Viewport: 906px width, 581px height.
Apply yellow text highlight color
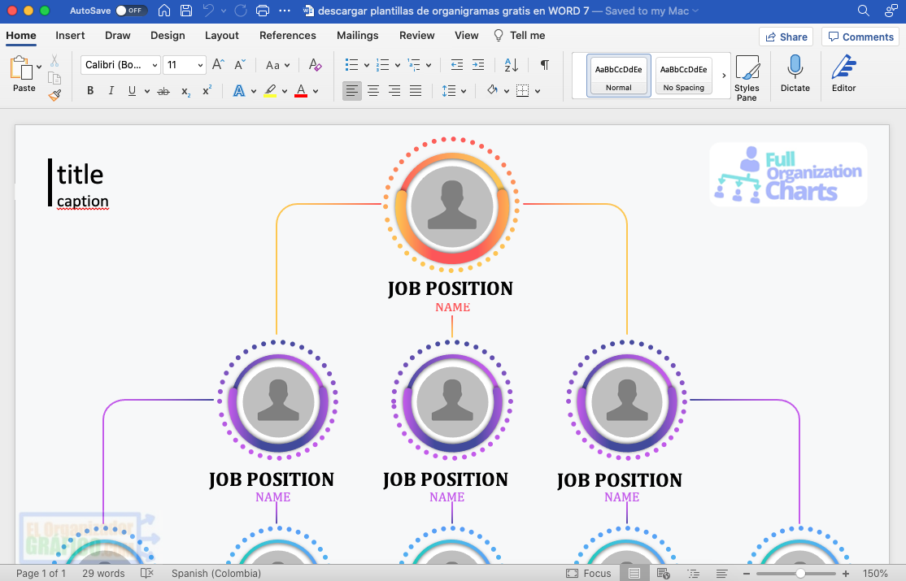[270, 91]
